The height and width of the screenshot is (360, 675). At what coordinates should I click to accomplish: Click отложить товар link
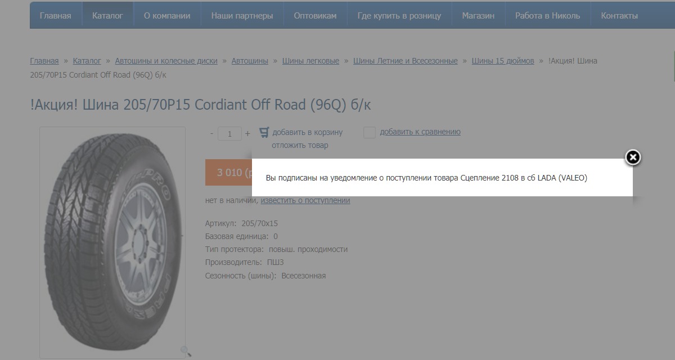pyautogui.click(x=300, y=145)
